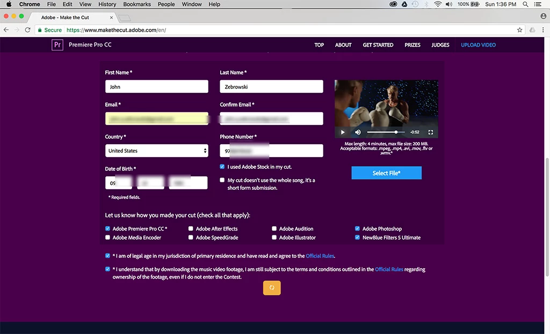Click the Chrome profile avatar icon
This screenshot has width=550, height=334.
[544, 16]
